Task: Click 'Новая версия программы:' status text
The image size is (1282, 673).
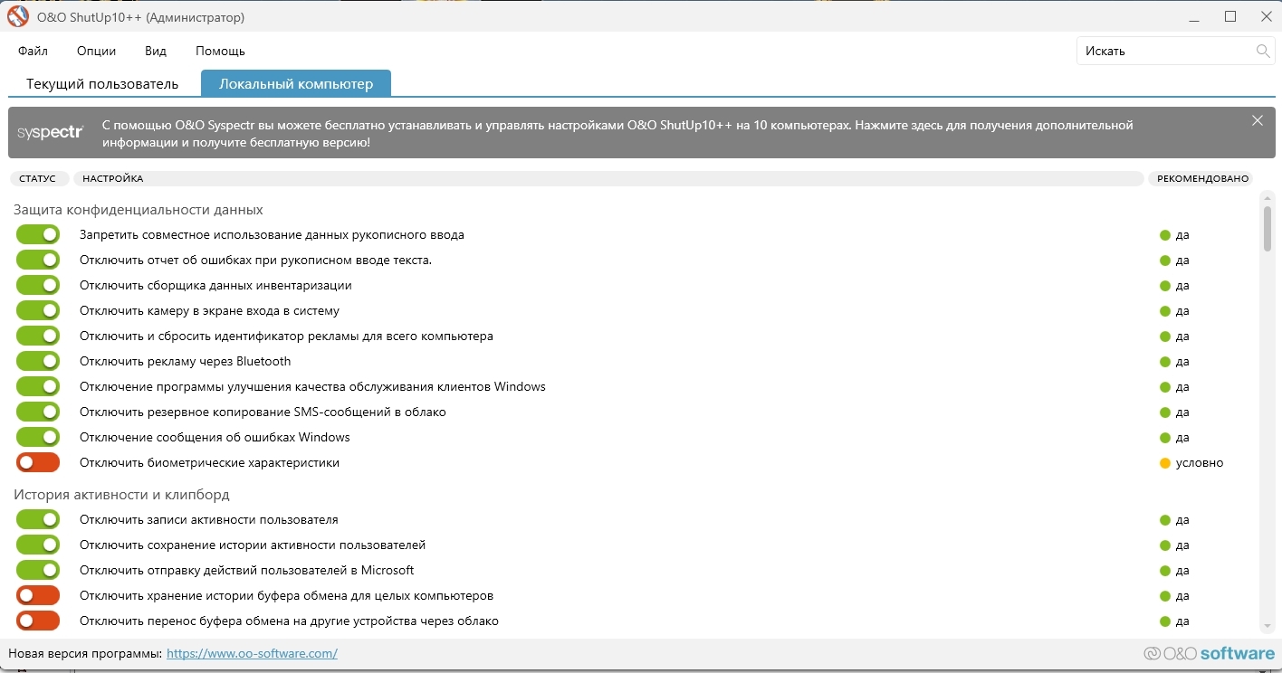Action: pos(85,653)
